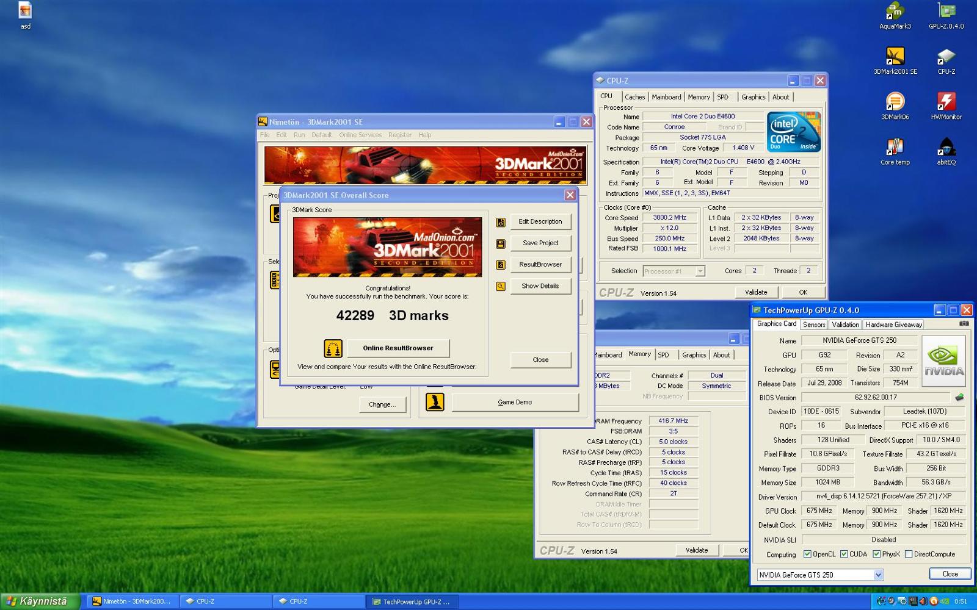The image size is (977, 610).
Task: Click the 42289 3D marks score text
Action: click(392, 315)
